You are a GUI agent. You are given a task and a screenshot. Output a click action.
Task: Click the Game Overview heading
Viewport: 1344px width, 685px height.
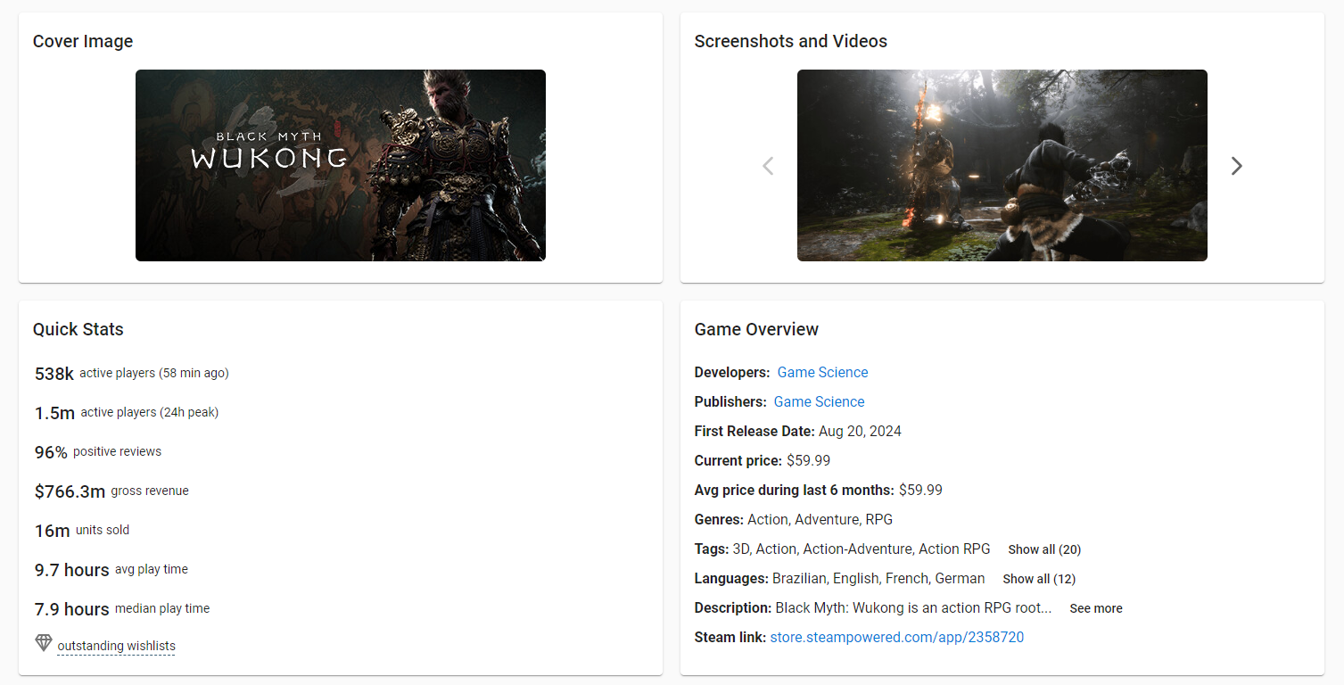point(756,329)
